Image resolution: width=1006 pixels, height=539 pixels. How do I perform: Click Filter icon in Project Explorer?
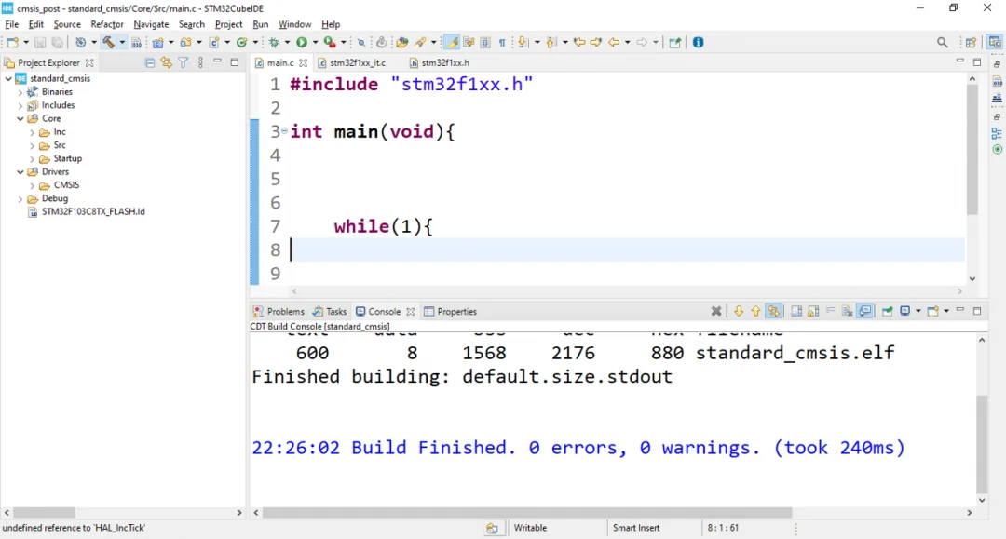[x=184, y=62]
